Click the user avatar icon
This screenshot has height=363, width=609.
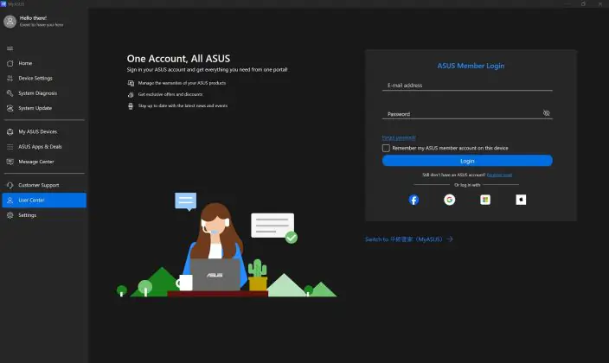pyautogui.click(x=10, y=22)
